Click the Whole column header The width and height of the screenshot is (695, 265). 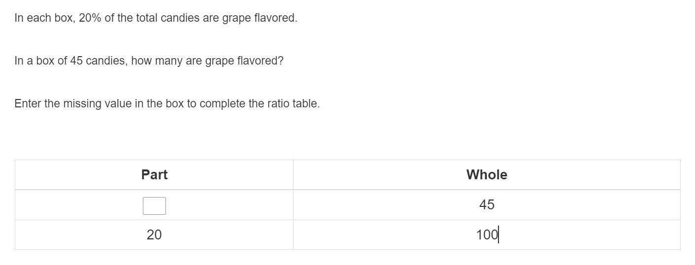point(487,174)
